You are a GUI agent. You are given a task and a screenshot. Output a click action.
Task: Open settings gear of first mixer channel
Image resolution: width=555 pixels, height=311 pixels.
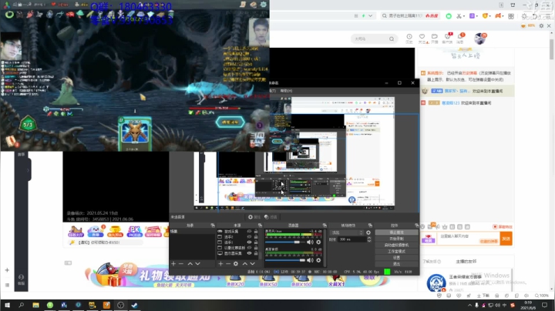point(318,242)
